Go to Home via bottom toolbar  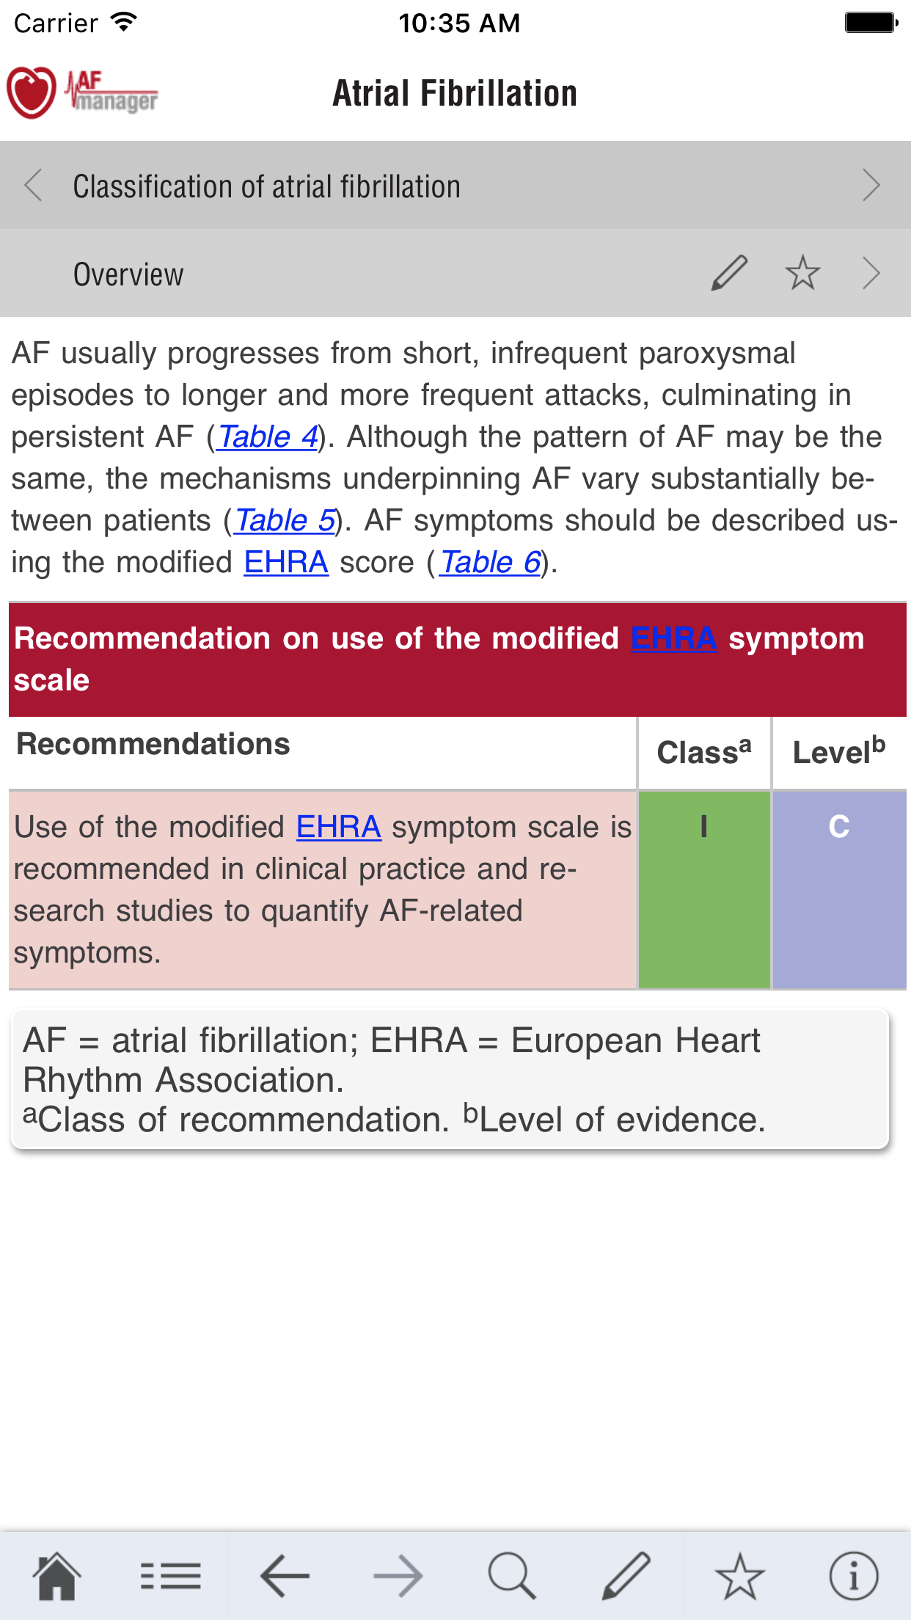tap(56, 1575)
